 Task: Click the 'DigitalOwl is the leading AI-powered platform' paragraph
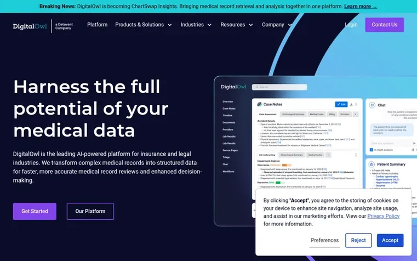pos(107,167)
